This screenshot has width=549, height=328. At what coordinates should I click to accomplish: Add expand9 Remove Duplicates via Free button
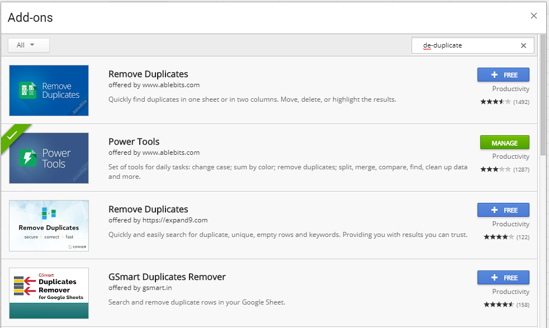tap(503, 210)
